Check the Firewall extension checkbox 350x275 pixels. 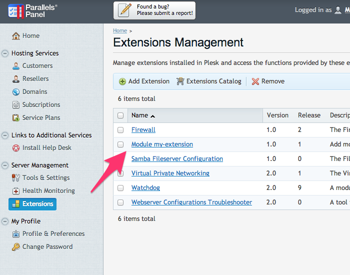click(120, 130)
